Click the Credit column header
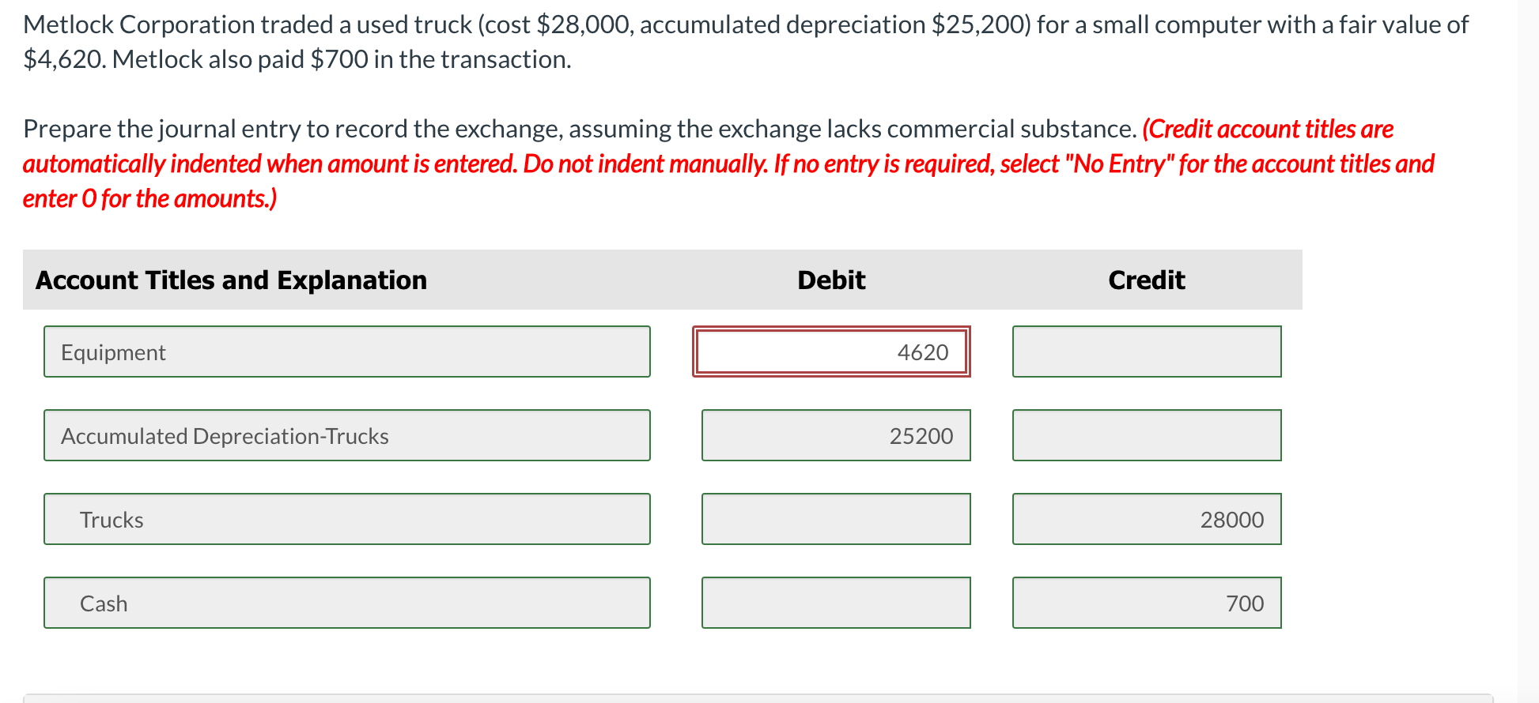The height and width of the screenshot is (703, 1539). pos(1146,280)
